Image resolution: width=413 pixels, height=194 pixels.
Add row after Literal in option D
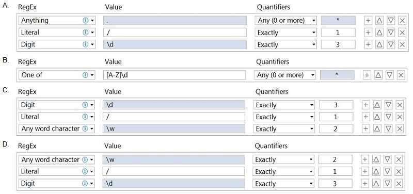[x=365, y=172]
